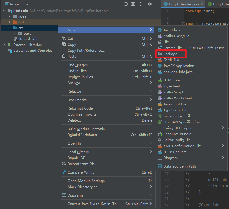This screenshot has height=209, width=229.
Task: Collapse the litetools project root
Action: (5, 11)
